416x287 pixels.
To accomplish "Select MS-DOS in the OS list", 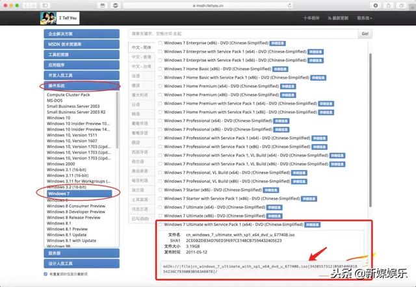I will (x=55, y=101).
